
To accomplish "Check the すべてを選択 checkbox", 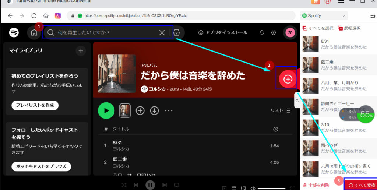I will point(305,28).
